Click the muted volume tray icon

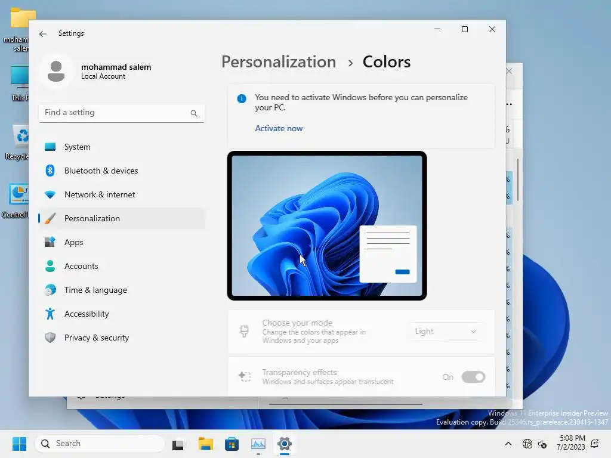tap(542, 444)
